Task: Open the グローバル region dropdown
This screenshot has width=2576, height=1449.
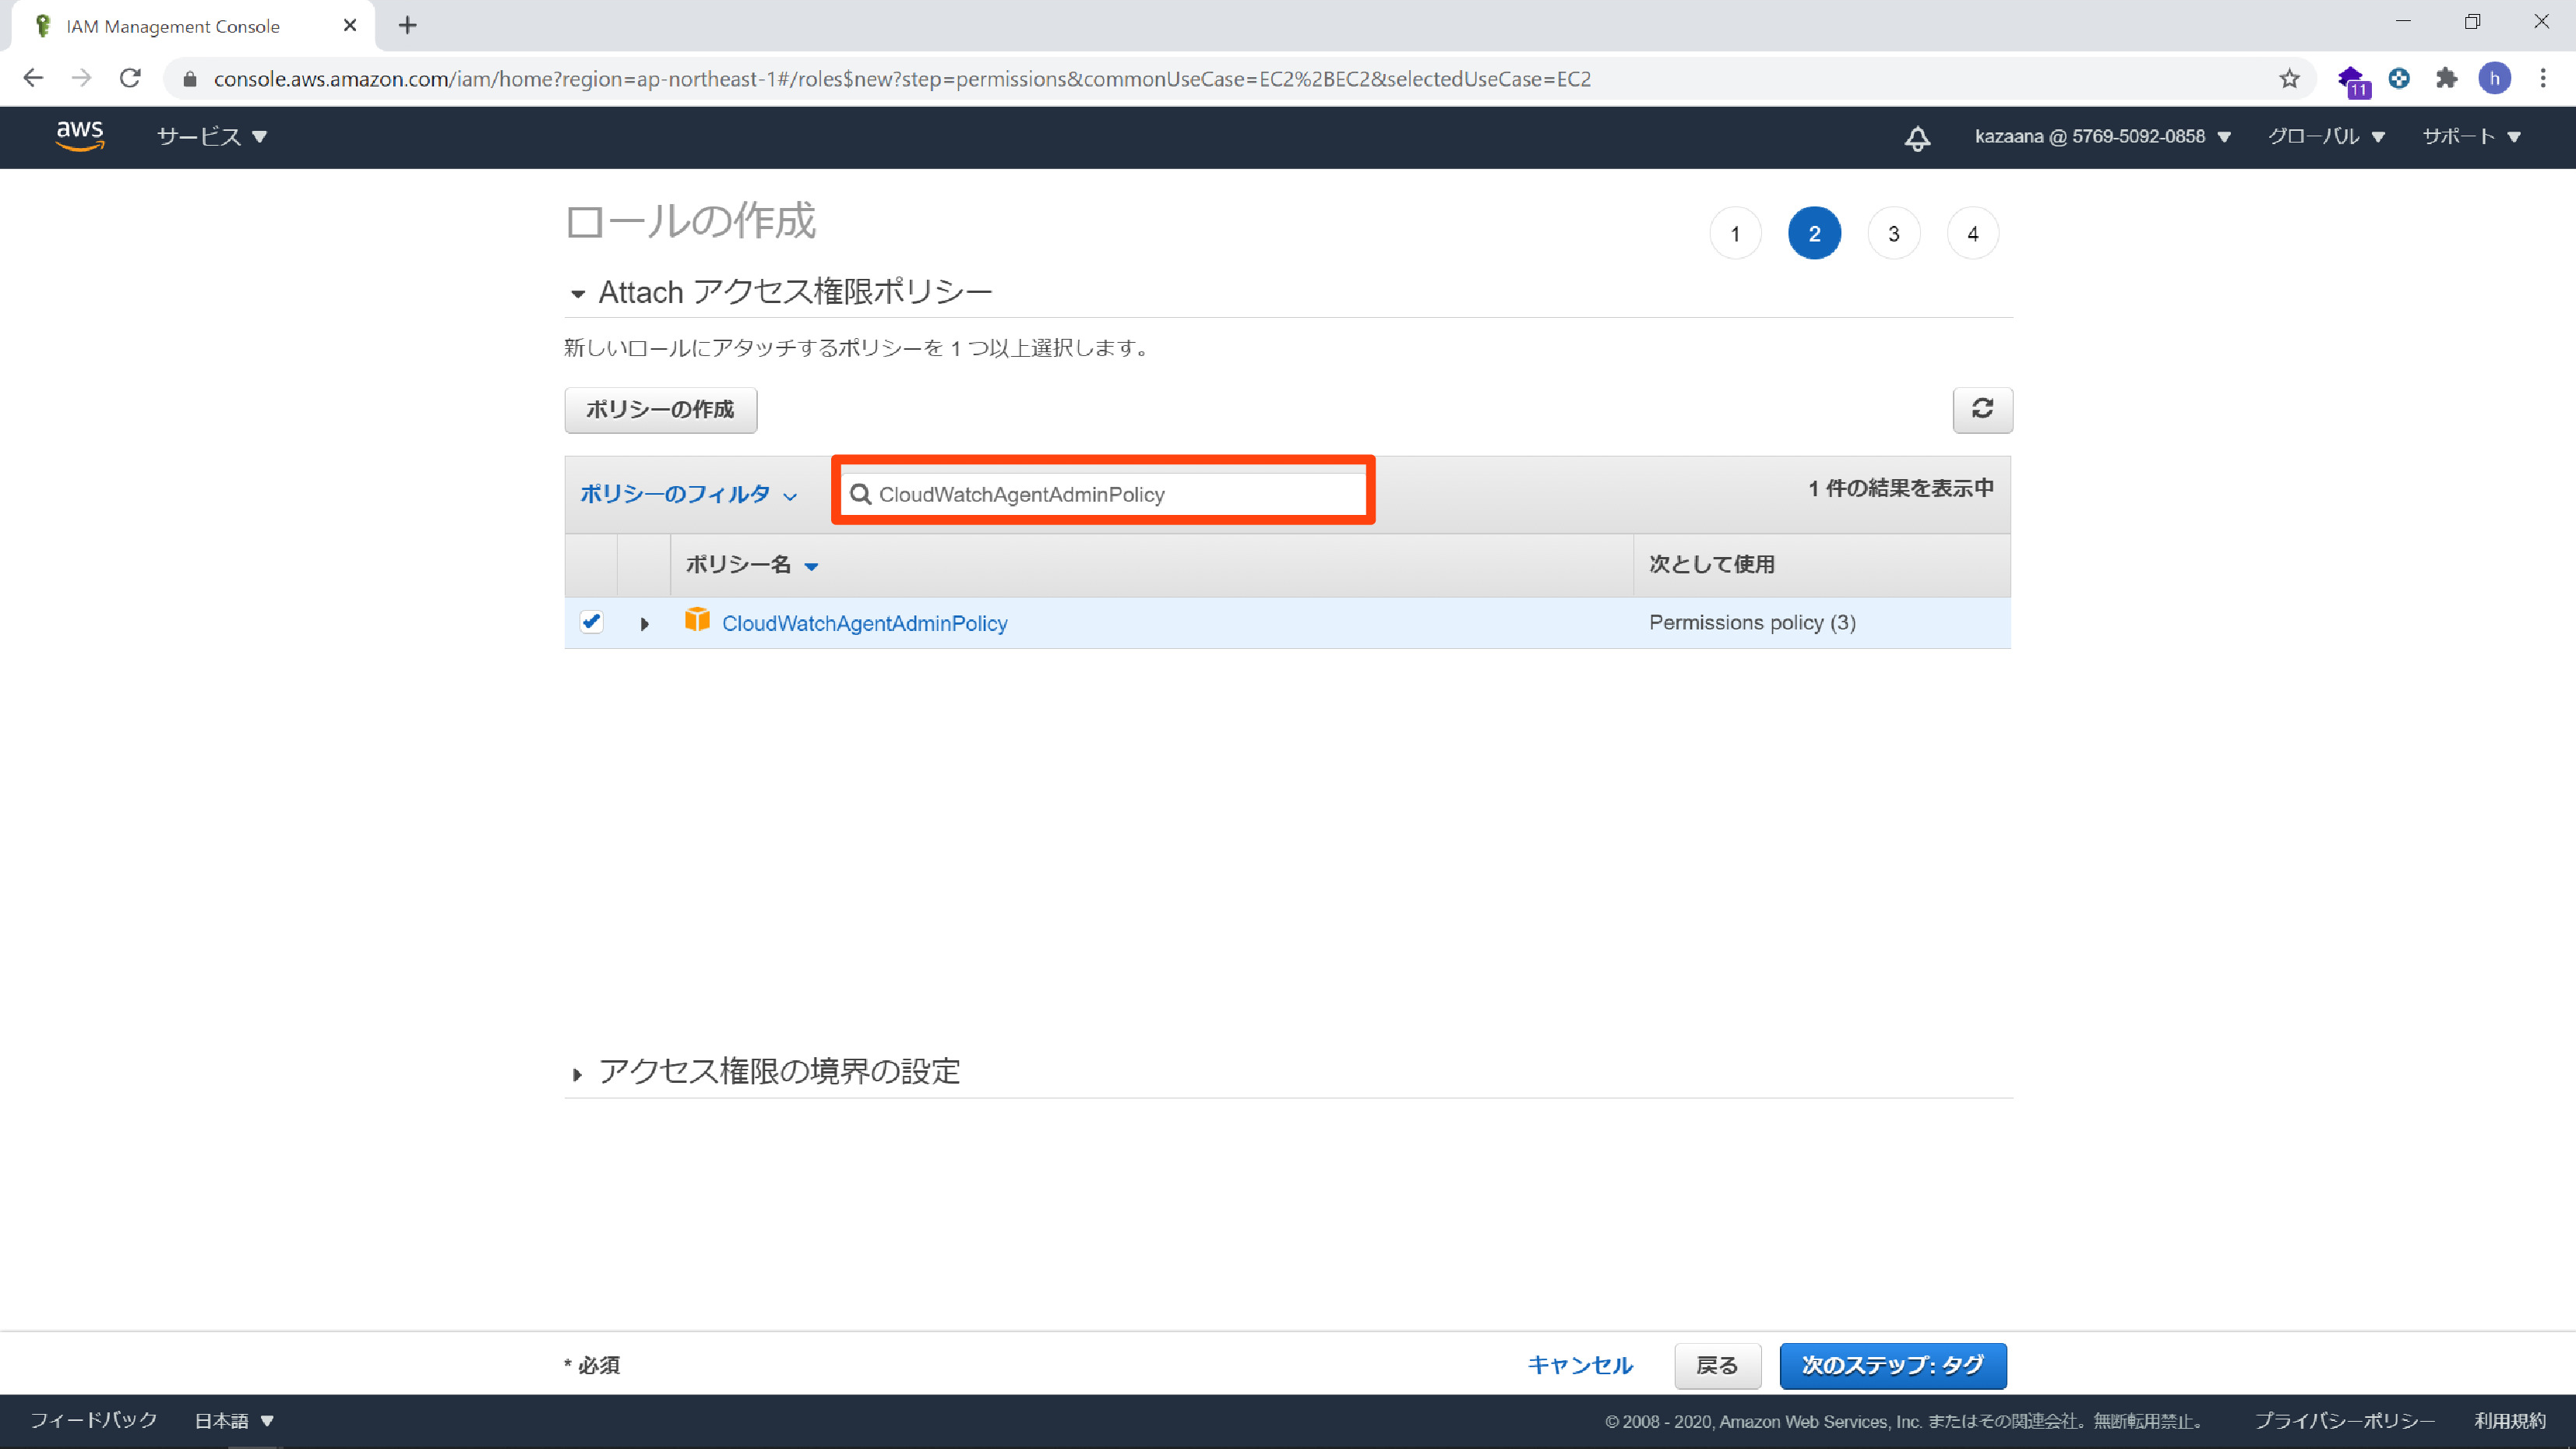Action: coord(2326,137)
